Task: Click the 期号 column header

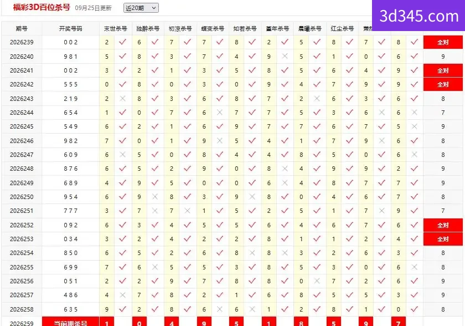Action: tap(22, 28)
